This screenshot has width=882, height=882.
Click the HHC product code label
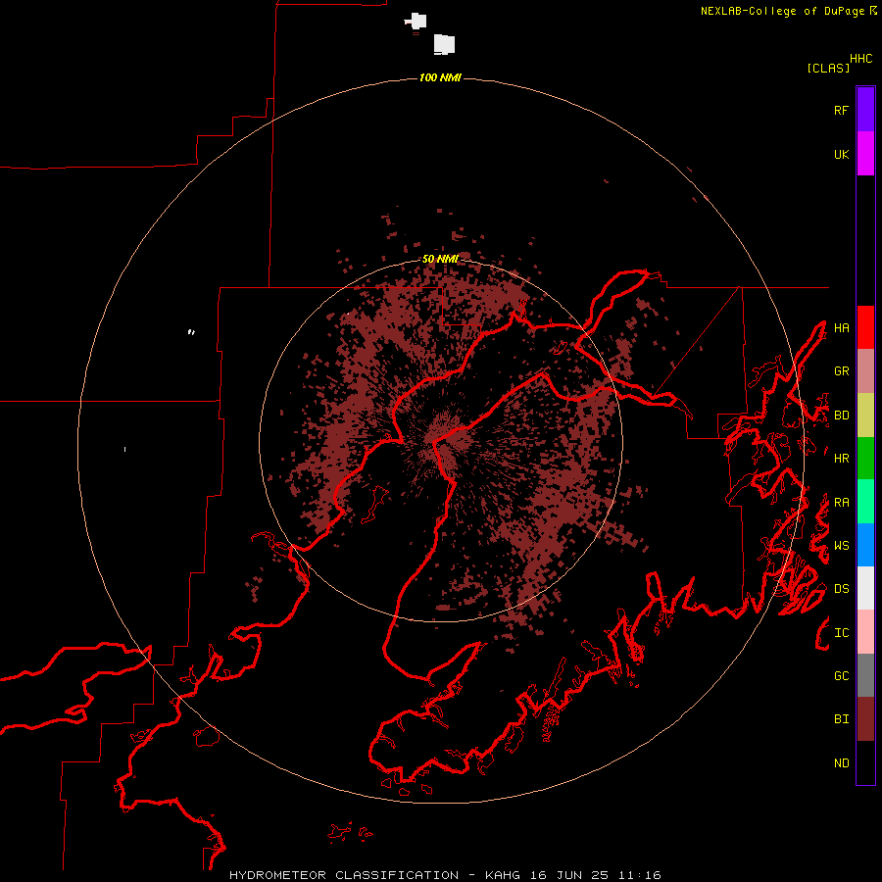[x=860, y=59]
